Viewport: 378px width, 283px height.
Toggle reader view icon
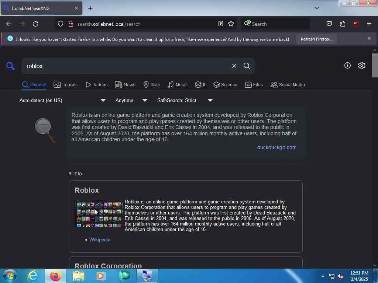(221, 24)
